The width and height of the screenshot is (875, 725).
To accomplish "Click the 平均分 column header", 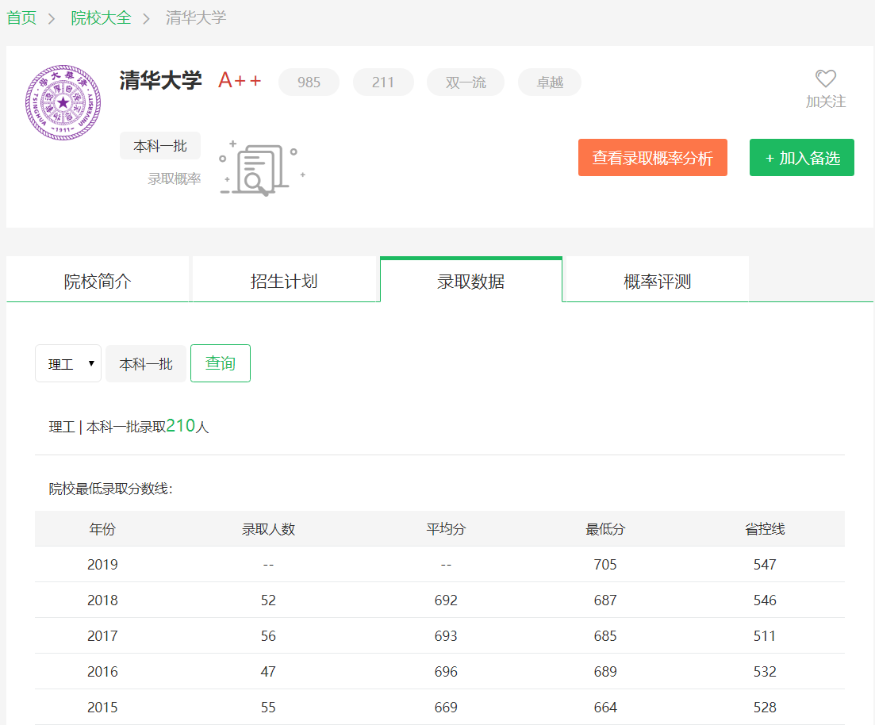I will click(446, 528).
